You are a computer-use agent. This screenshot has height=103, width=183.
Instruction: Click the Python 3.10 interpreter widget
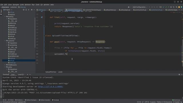(x=164, y=102)
